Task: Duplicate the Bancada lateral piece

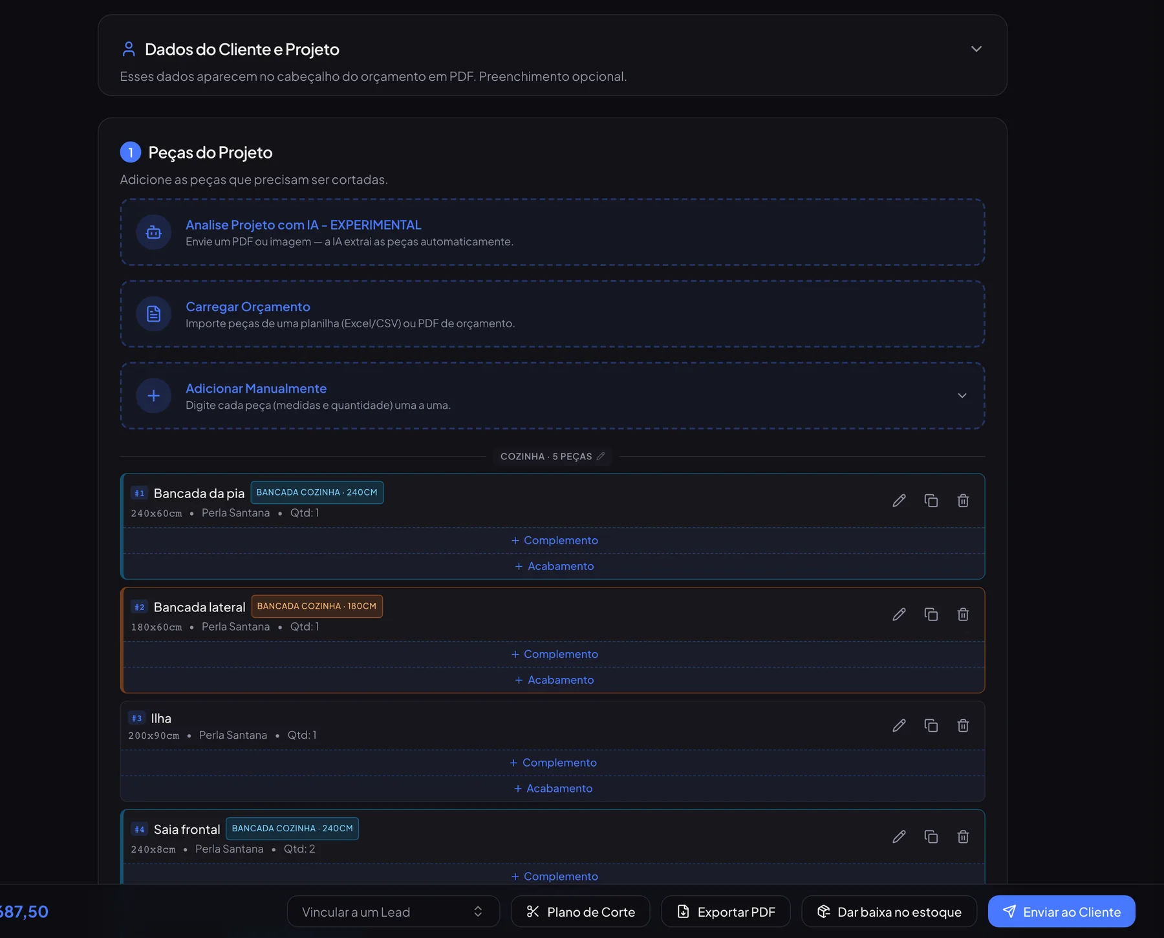Action: (x=931, y=615)
